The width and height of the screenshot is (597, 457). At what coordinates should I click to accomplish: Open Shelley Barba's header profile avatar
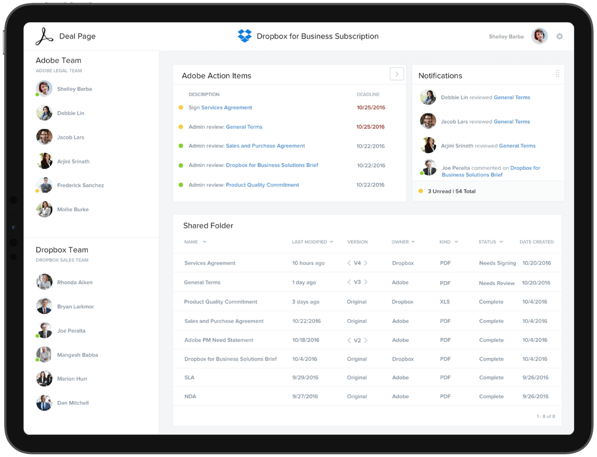pyautogui.click(x=539, y=36)
